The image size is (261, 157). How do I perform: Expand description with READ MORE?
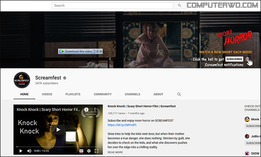115,152
